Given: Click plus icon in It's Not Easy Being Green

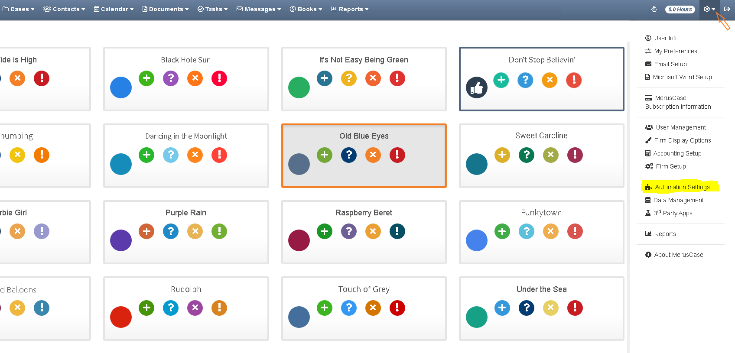Looking at the screenshot, I should pos(325,78).
